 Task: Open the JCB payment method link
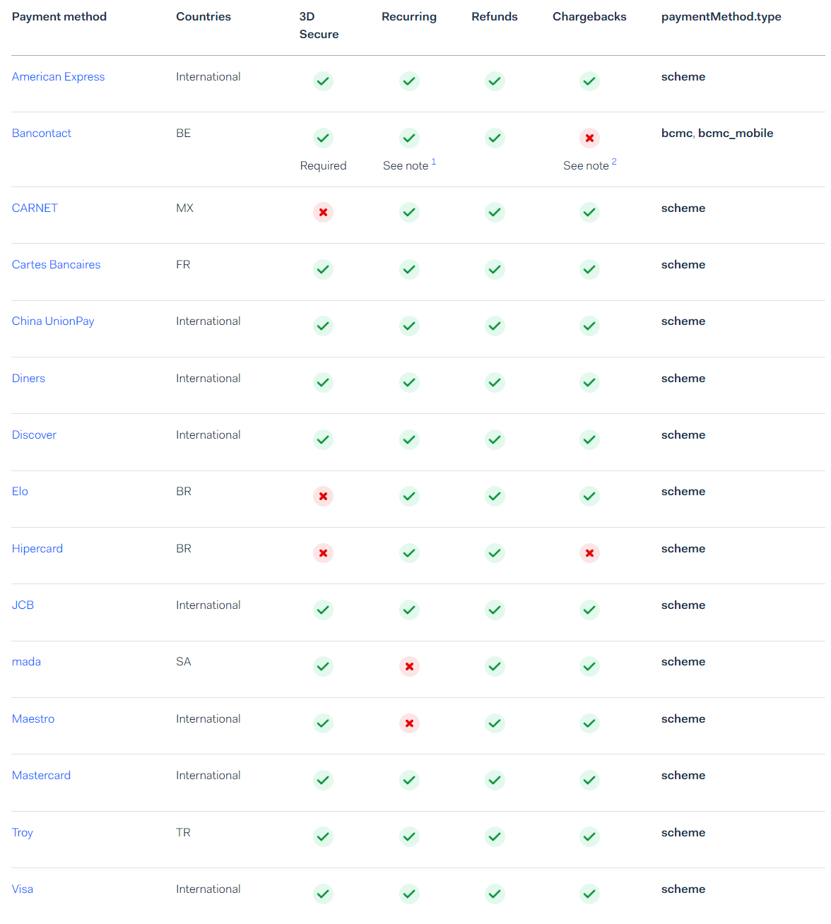[x=23, y=605]
